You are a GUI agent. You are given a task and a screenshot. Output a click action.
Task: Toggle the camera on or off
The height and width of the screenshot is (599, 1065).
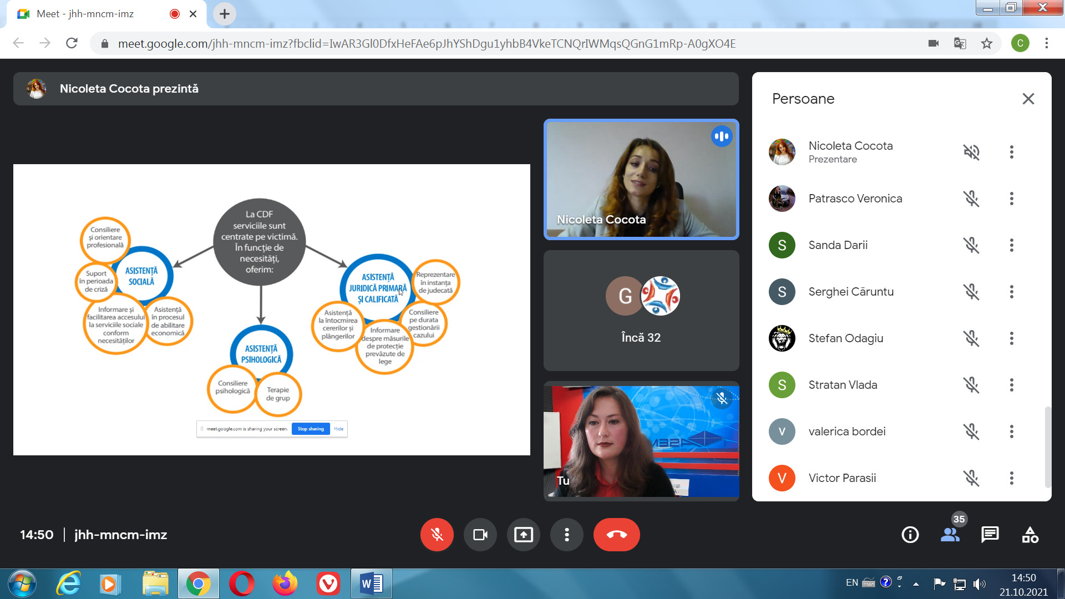480,535
